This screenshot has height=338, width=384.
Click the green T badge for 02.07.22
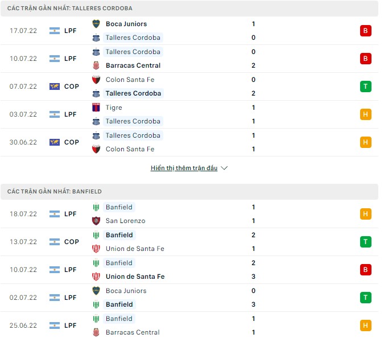click(x=365, y=298)
